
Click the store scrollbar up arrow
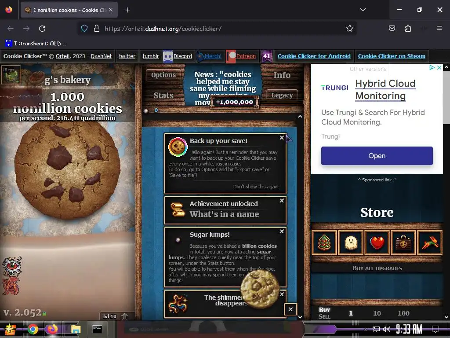446,67
